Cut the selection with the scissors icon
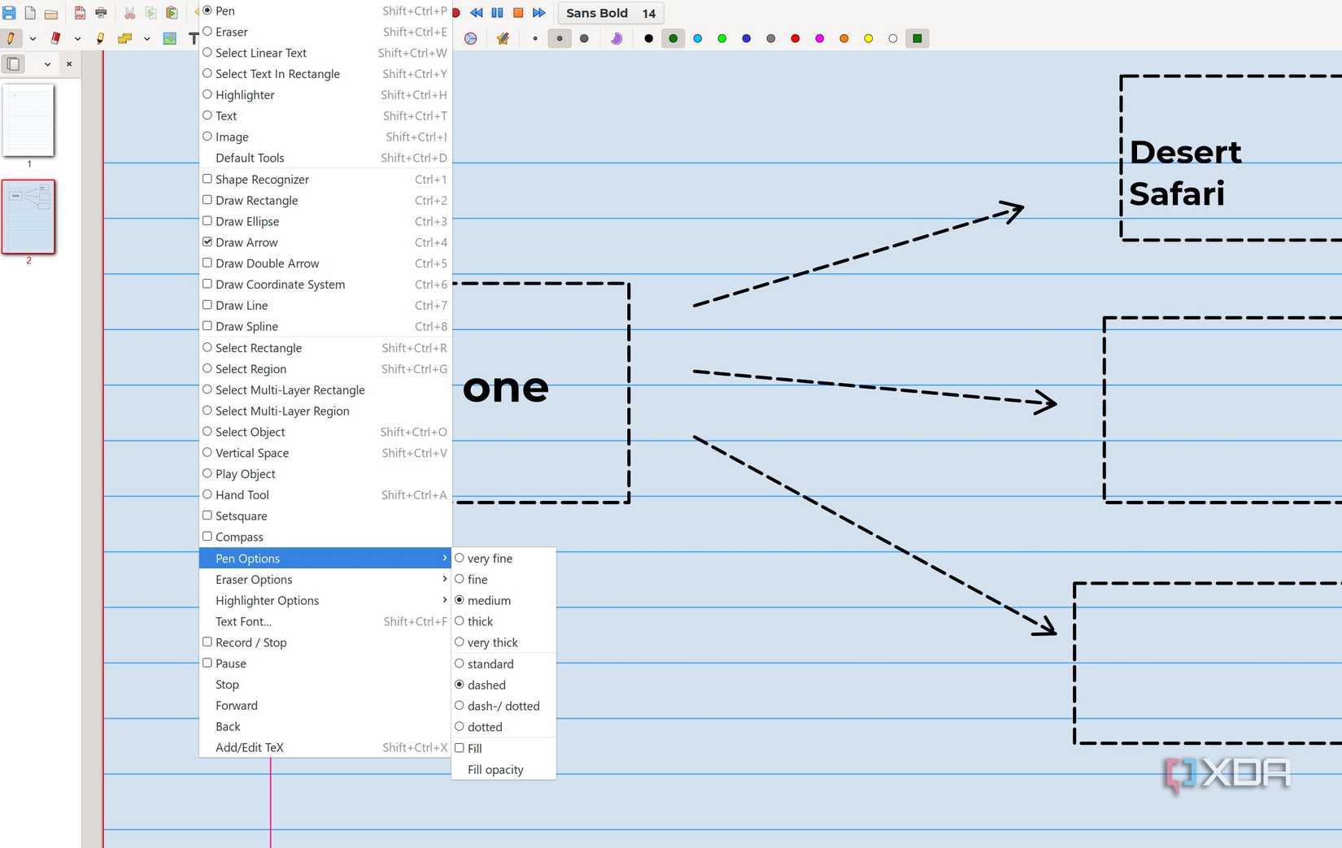The image size is (1342, 848). [x=129, y=13]
